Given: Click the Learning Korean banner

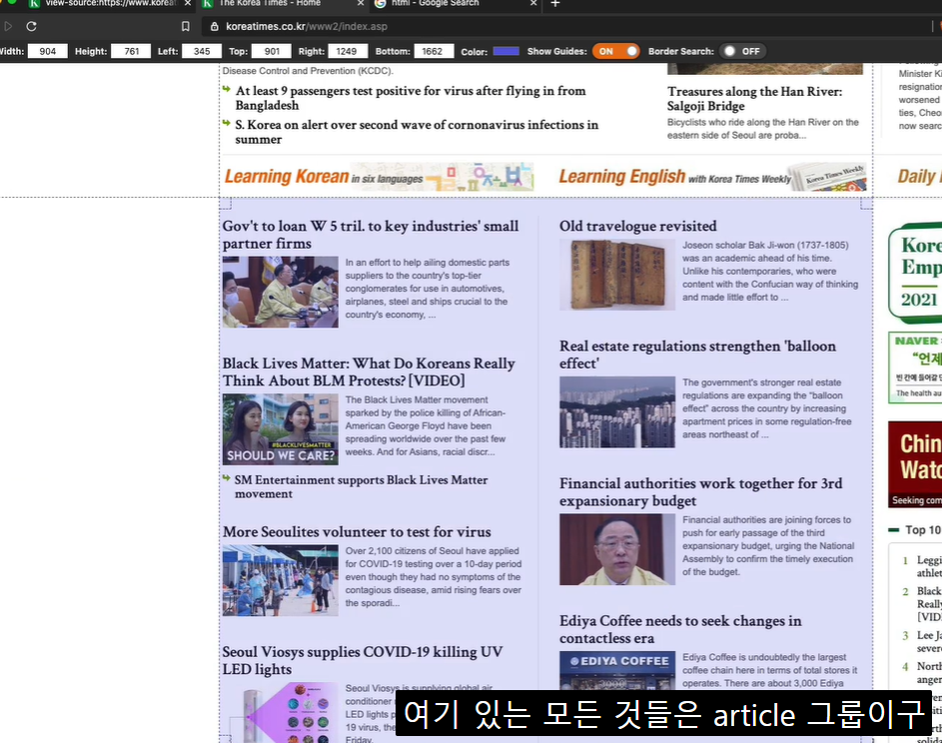Looking at the screenshot, I should [379, 177].
